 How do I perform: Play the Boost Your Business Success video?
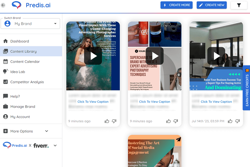(216, 56)
